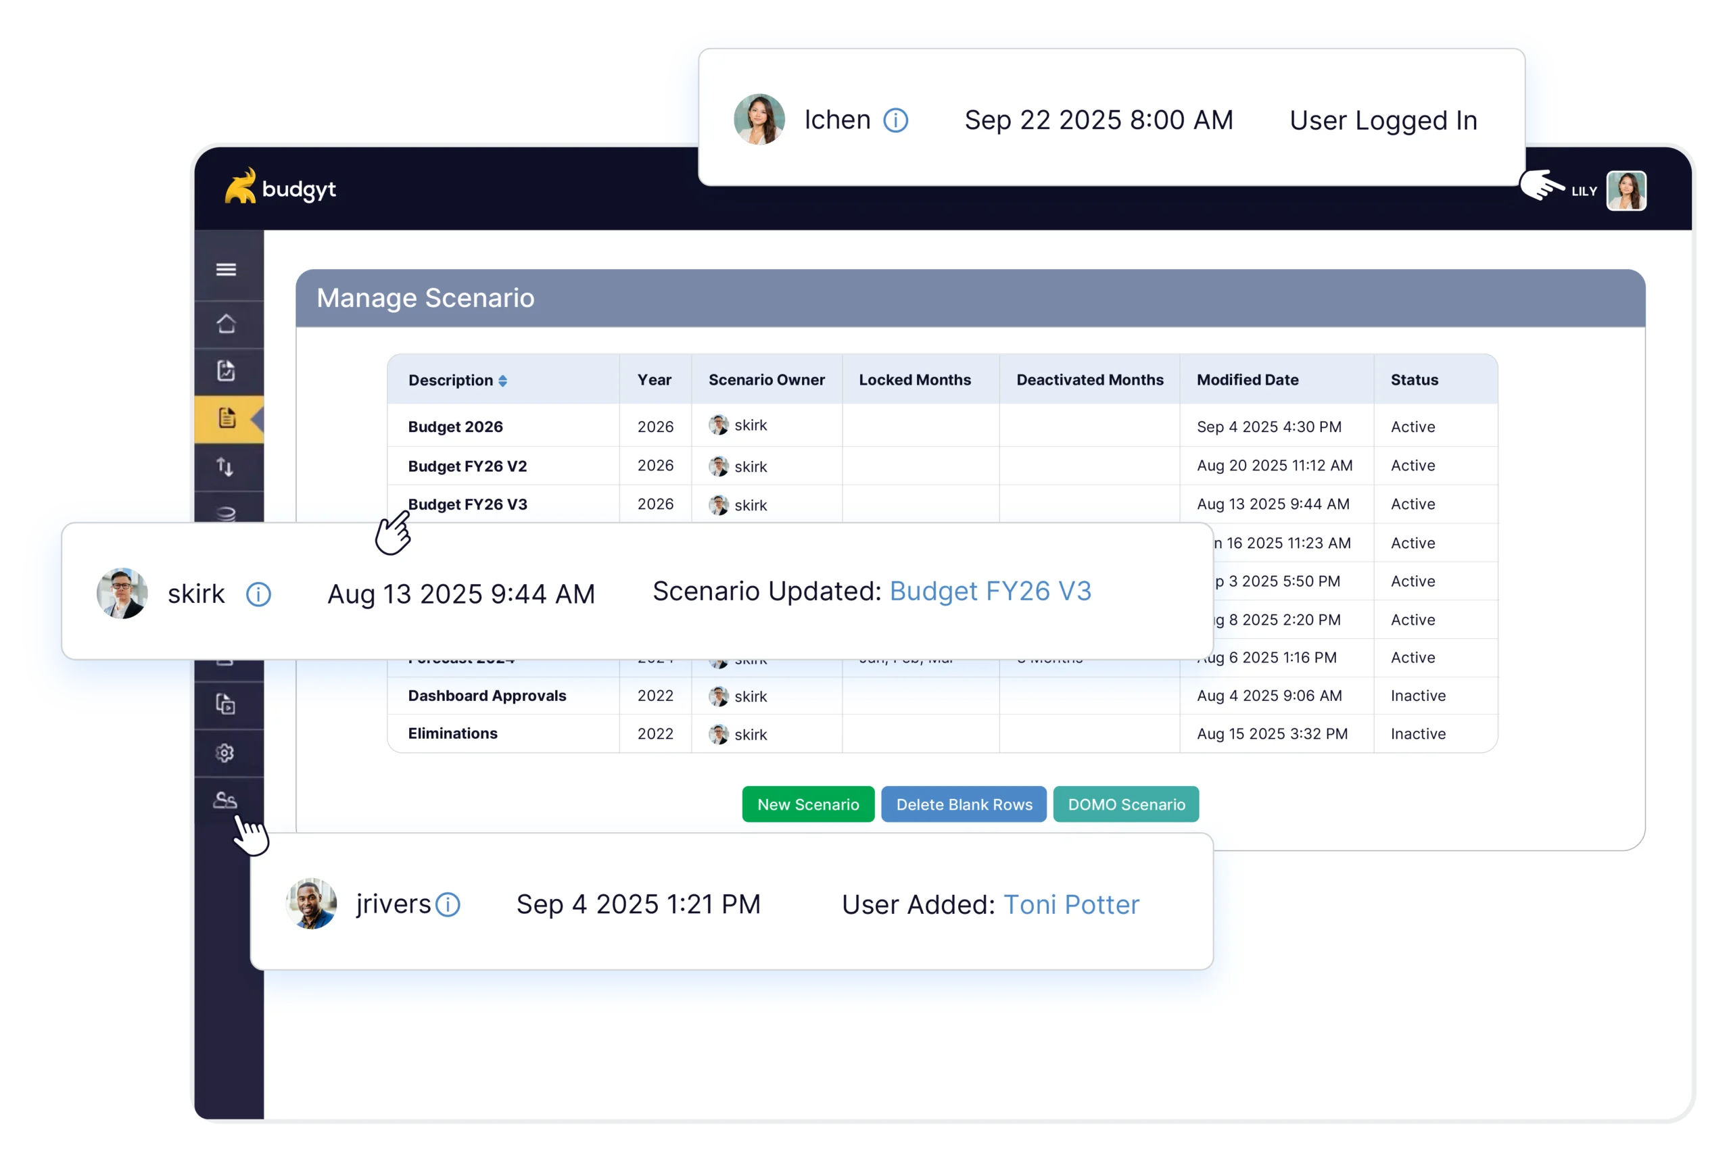Open the users management sidebar icon
Screen dimensions: 1731x1164
225,800
